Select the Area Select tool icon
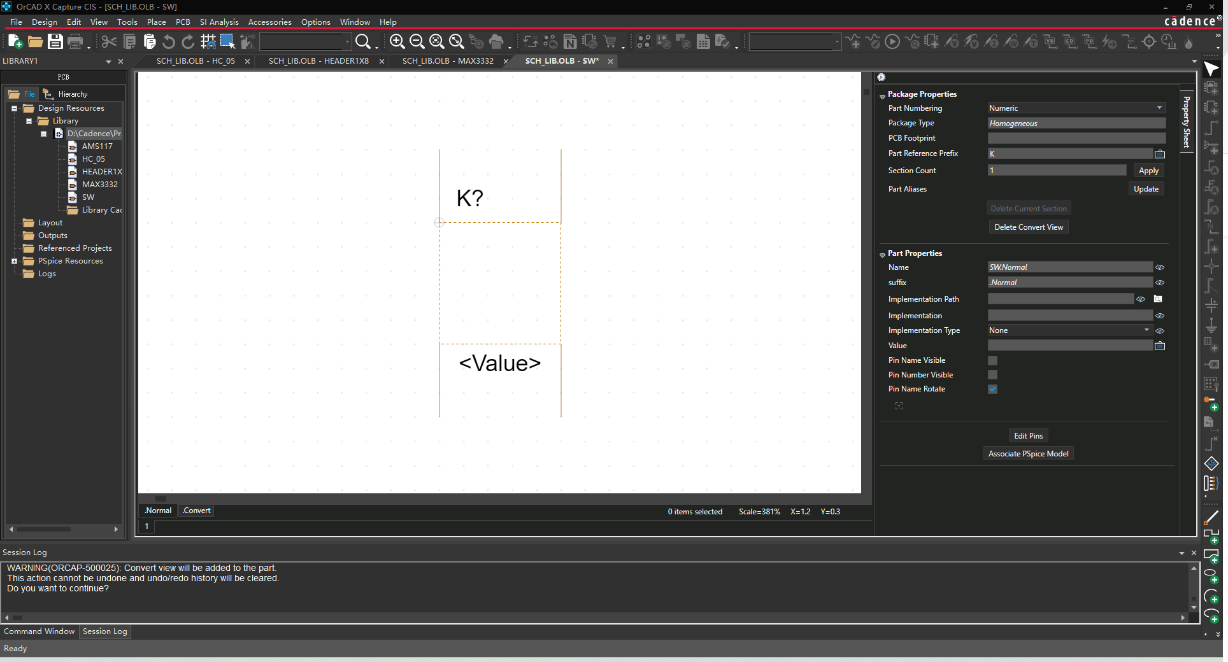 click(x=227, y=42)
